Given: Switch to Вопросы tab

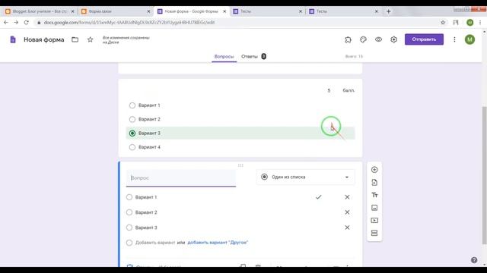Looking at the screenshot, I should (x=224, y=56).
